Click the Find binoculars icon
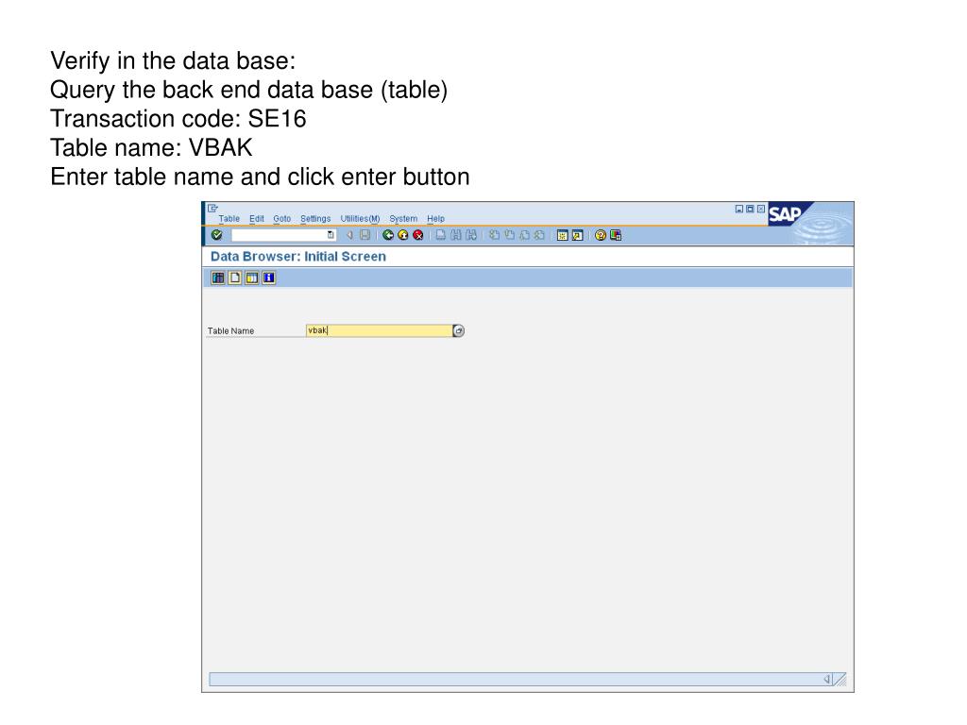 456,235
